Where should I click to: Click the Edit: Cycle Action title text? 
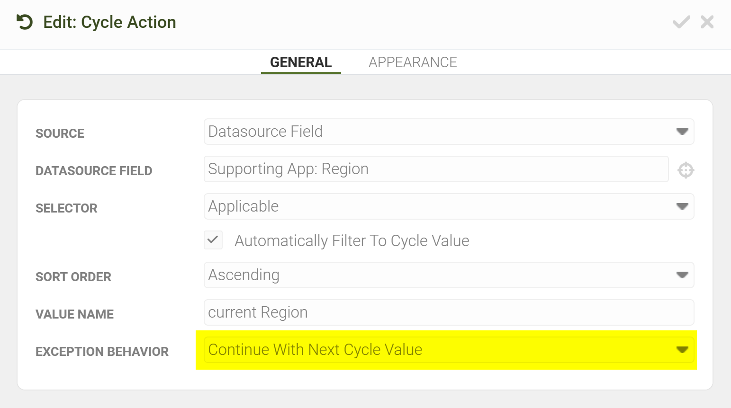click(x=109, y=22)
